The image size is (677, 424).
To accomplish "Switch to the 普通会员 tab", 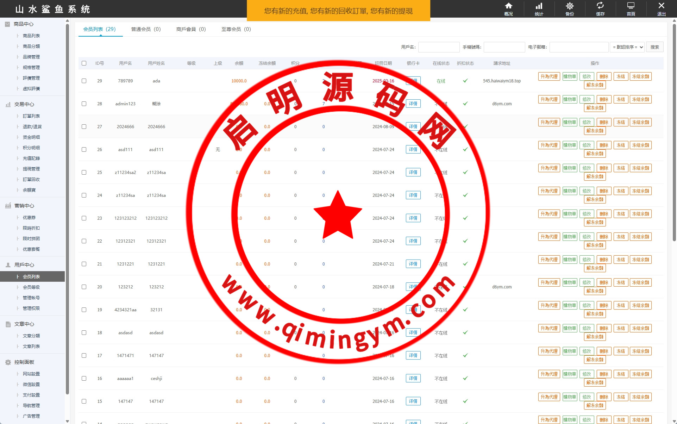I will point(146,29).
